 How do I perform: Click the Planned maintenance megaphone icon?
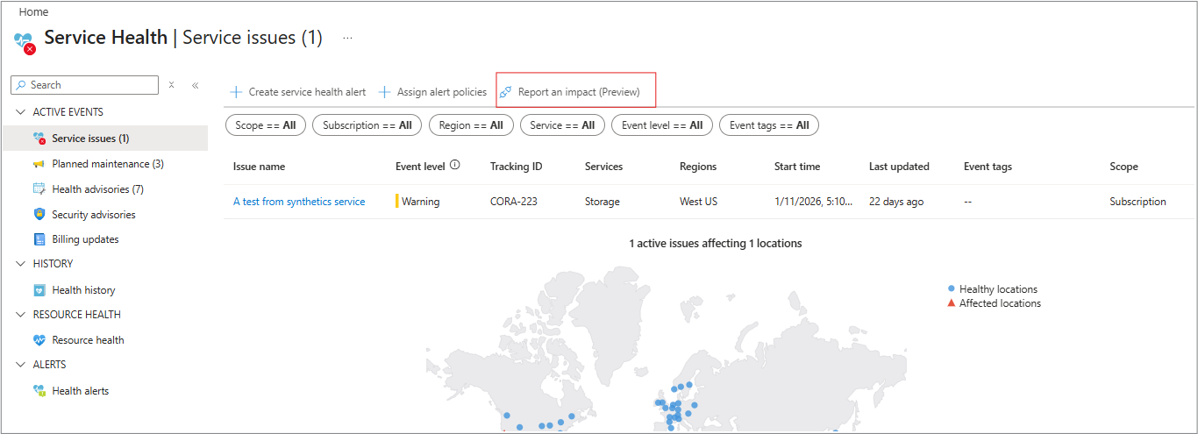pyautogui.click(x=39, y=164)
